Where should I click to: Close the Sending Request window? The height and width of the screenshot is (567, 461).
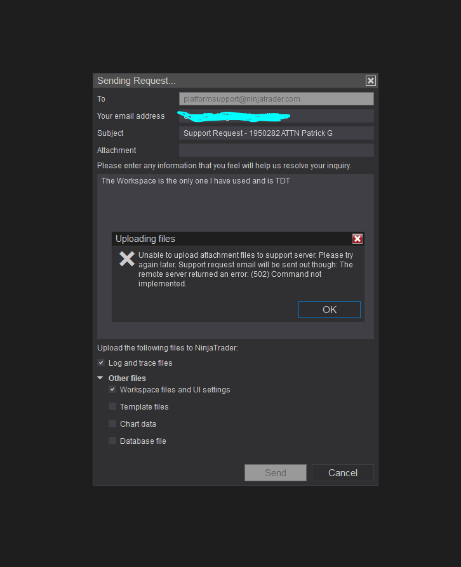click(x=371, y=81)
